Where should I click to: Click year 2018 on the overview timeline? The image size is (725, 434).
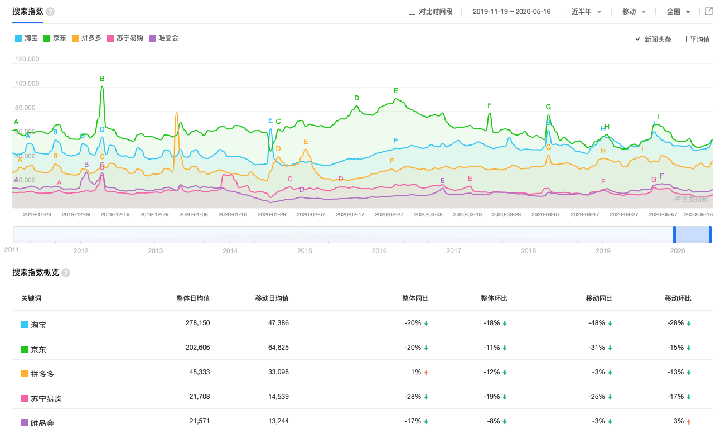(x=528, y=251)
